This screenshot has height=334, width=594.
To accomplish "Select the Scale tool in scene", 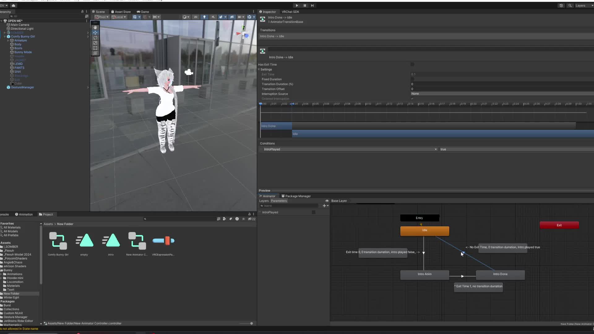I will (x=95, y=43).
